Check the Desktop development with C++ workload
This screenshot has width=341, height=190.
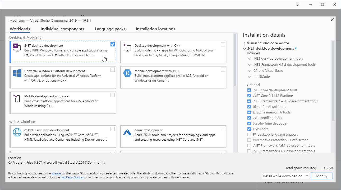(x=223, y=44)
